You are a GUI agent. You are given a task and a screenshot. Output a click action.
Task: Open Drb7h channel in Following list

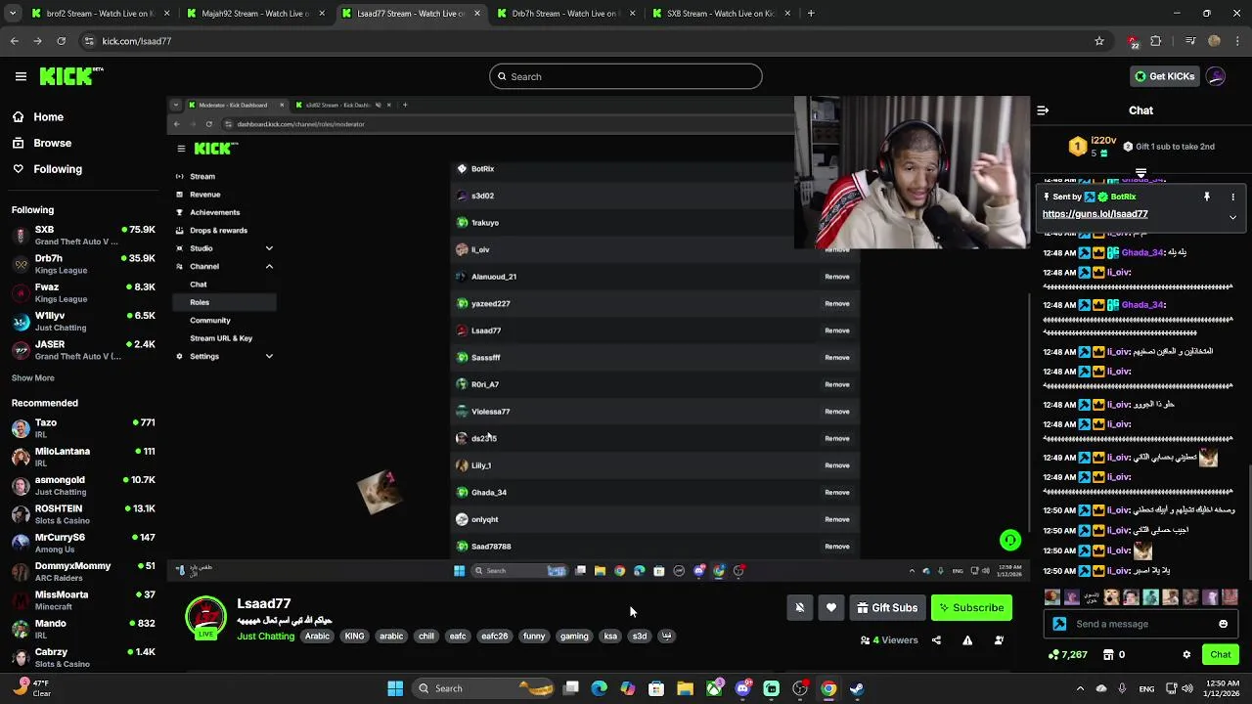pyautogui.click(x=83, y=264)
